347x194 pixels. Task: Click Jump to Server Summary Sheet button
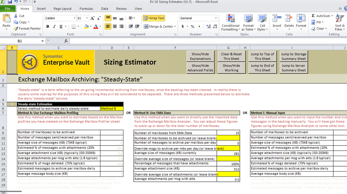tap(294, 68)
